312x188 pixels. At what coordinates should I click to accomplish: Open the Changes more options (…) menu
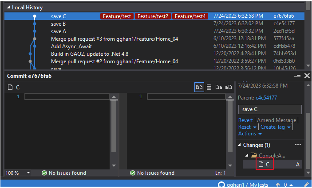pos(298,145)
